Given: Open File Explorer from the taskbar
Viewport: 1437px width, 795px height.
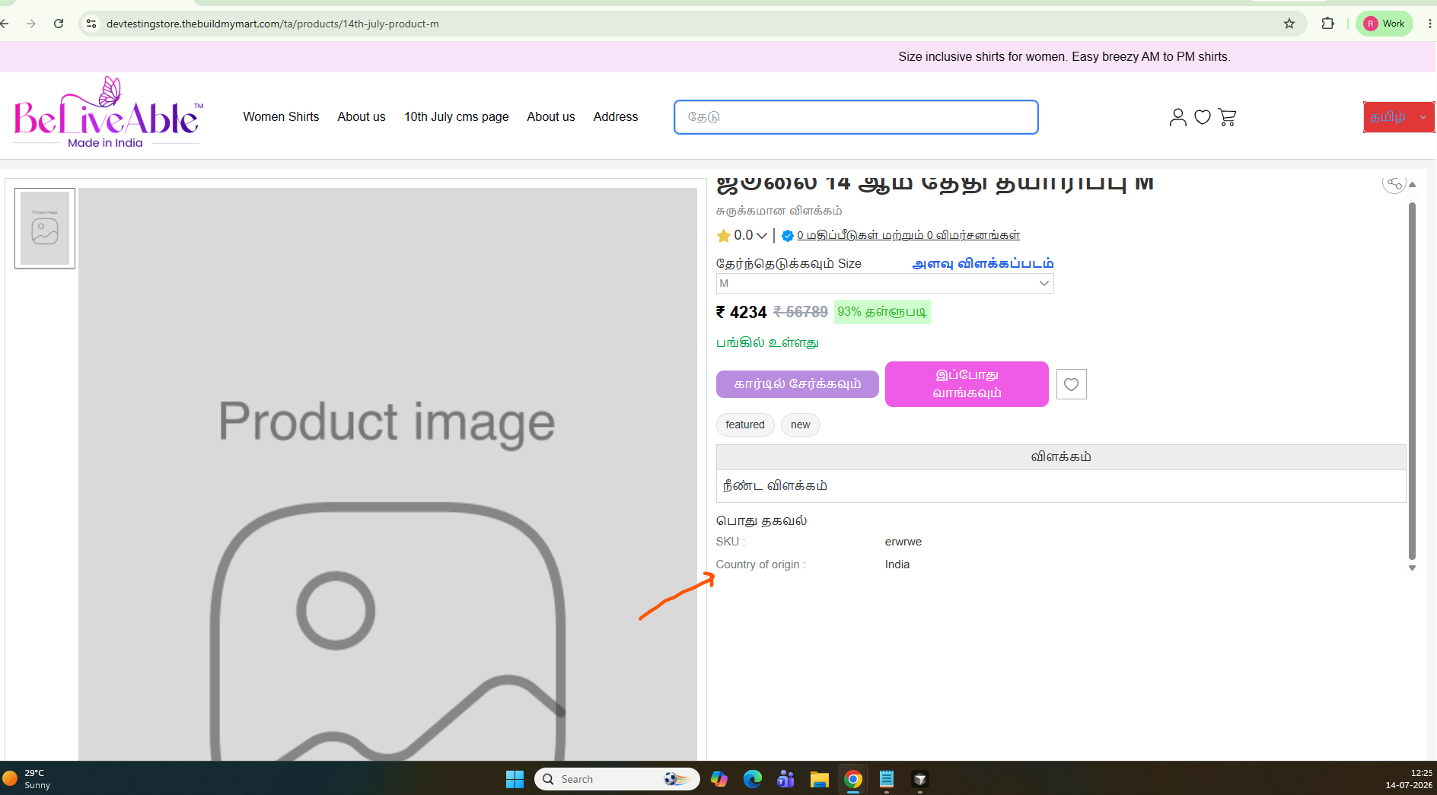Looking at the screenshot, I should coord(820,779).
